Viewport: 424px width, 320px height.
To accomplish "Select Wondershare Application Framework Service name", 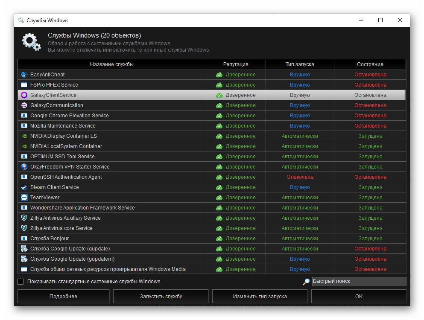I will [82, 208].
